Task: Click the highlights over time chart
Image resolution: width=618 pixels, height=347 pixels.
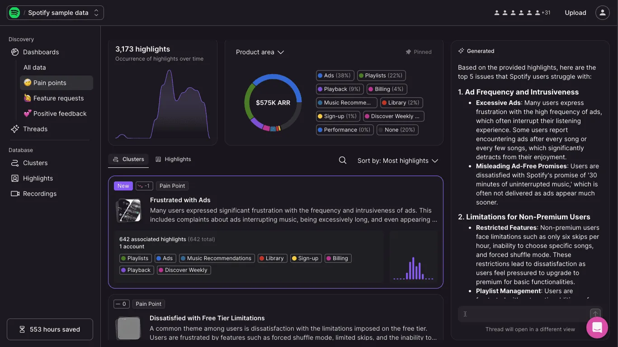Action: [163, 104]
